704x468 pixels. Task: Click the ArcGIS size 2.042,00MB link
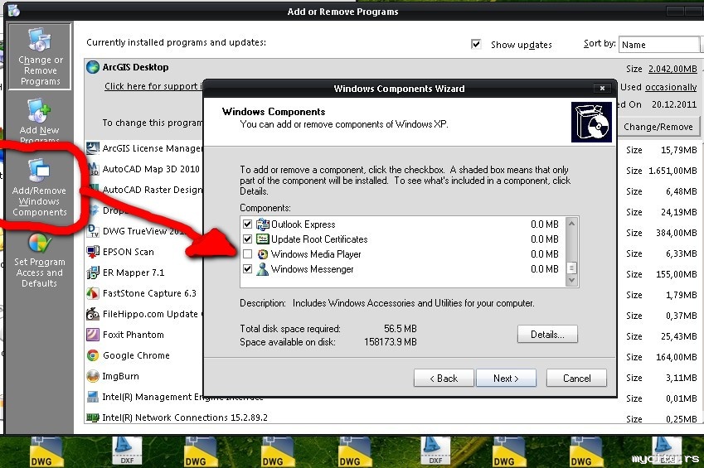(672, 69)
